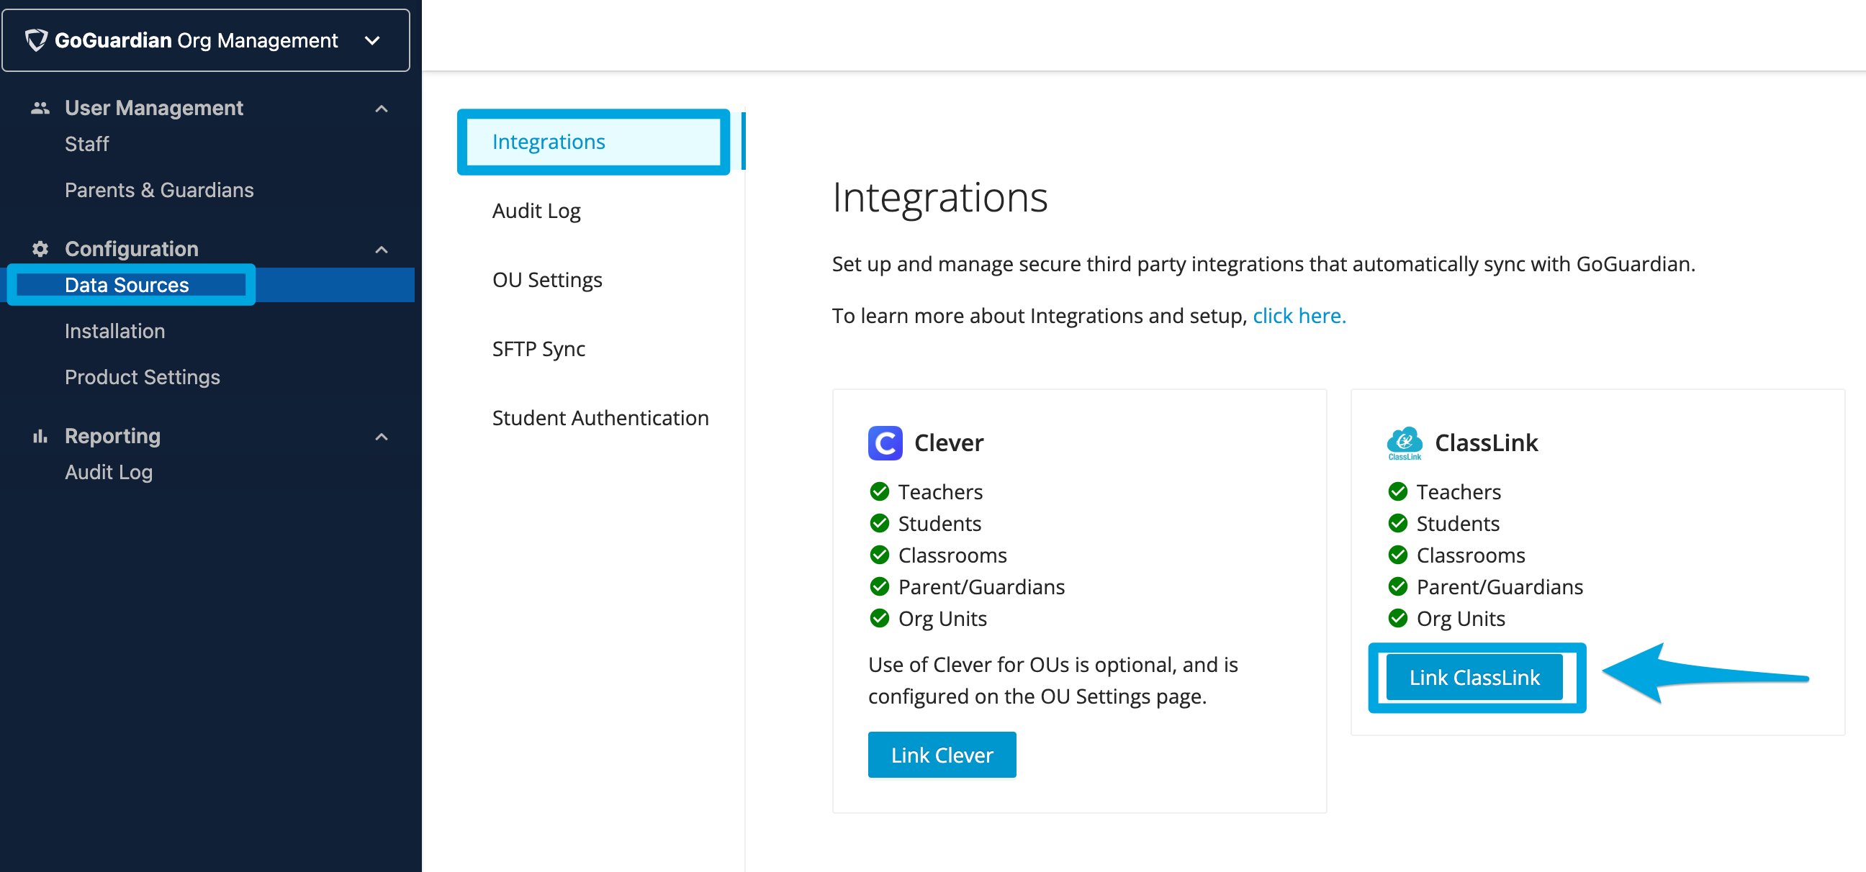Click the Configuration gear icon

tap(40, 249)
